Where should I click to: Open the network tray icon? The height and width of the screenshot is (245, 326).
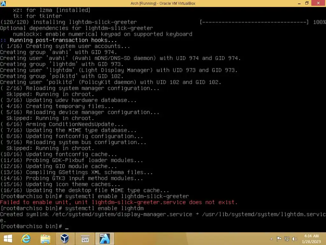[287, 239]
